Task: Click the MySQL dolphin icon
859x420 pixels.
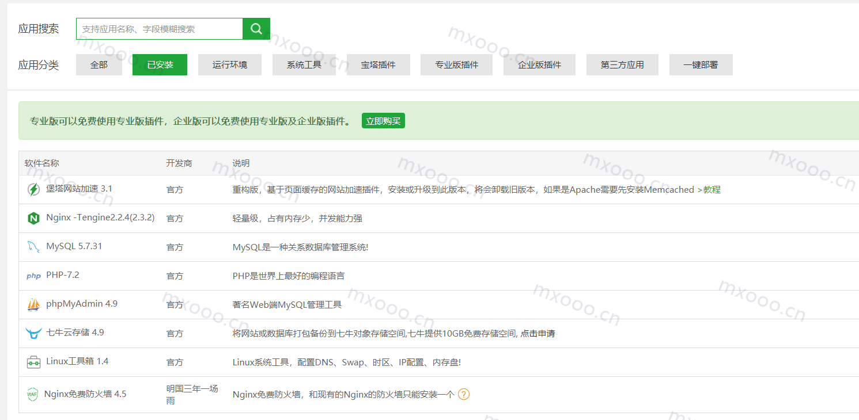Action: pos(33,247)
